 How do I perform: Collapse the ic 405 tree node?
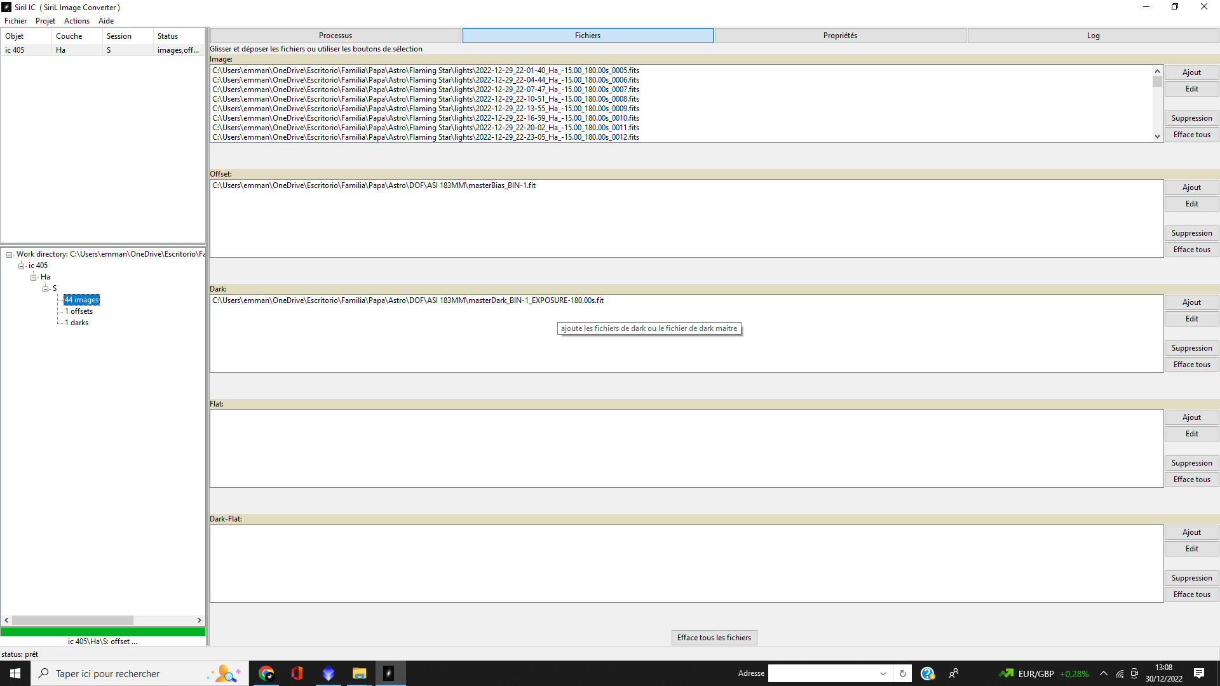click(22, 266)
